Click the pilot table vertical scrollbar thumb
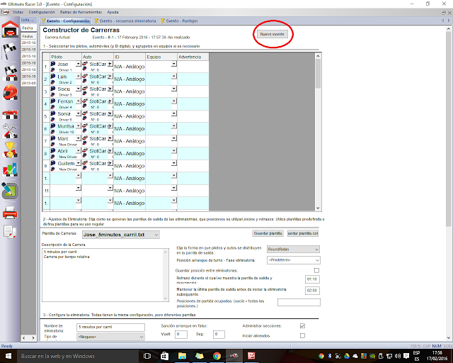453x363 pixels. coord(318,73)
